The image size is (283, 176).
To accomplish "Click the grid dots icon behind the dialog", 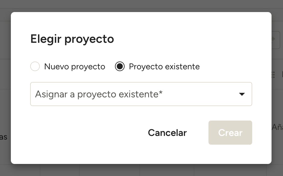I will tap(273, 75).
